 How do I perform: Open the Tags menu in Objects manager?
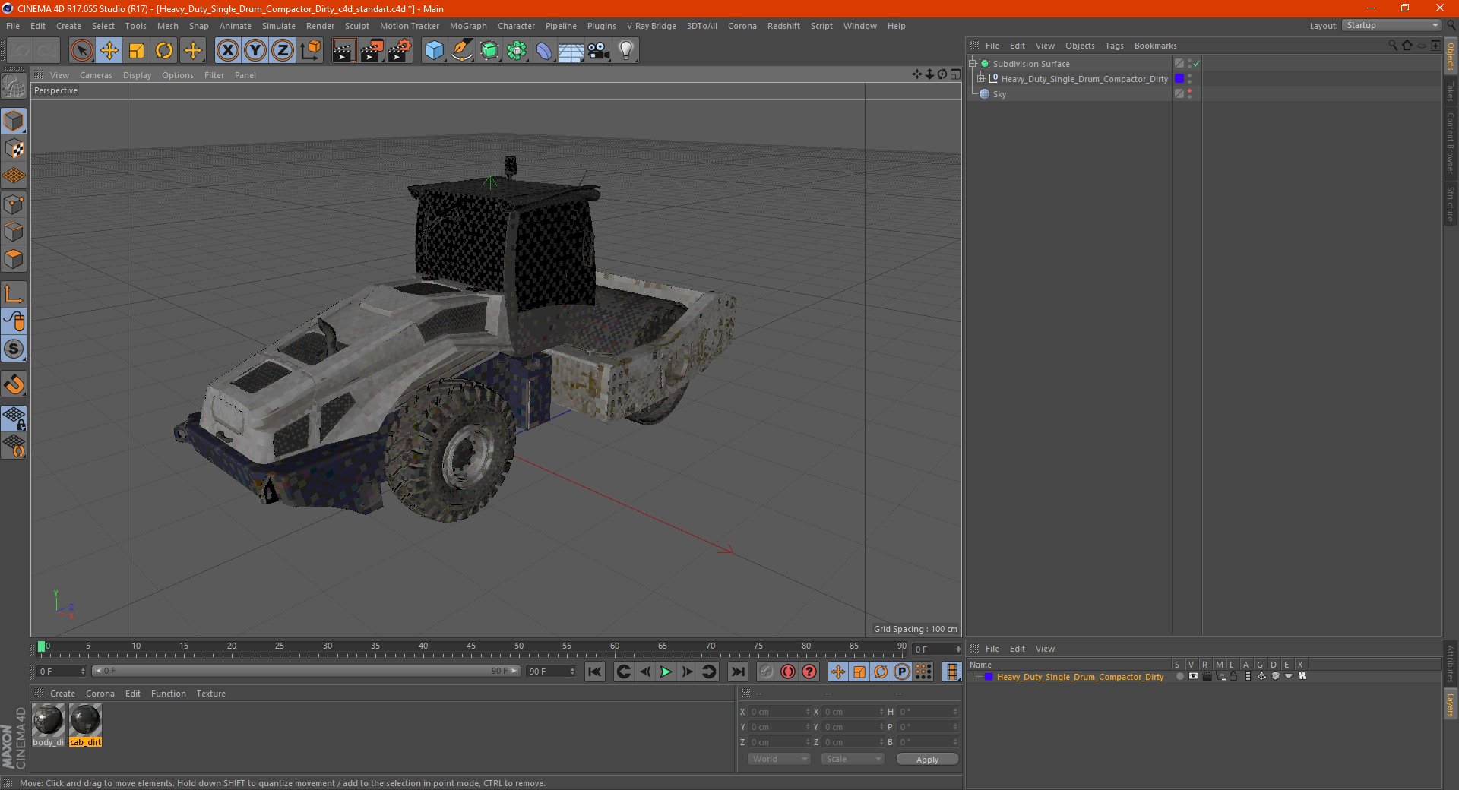tap(1114, 46)
